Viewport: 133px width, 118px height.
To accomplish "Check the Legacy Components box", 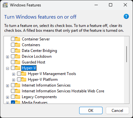I will [13, 97].
